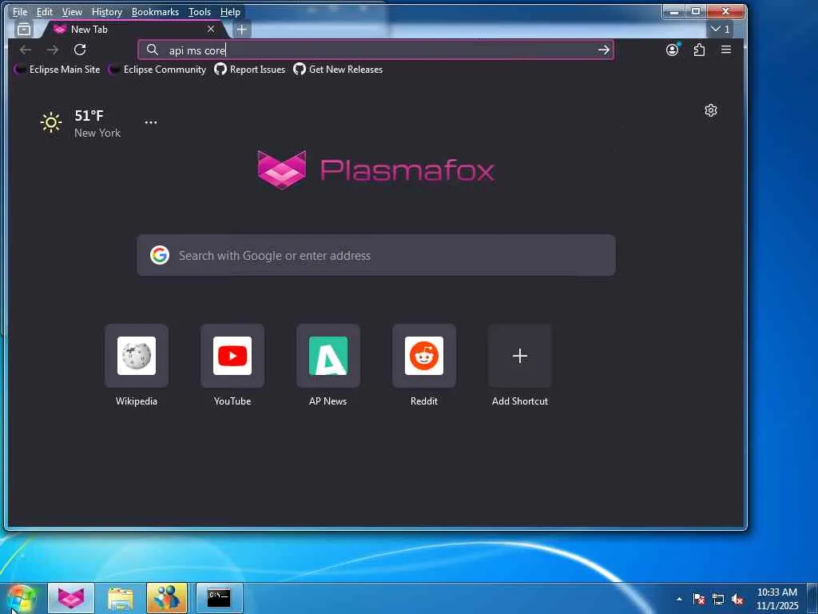Select the New Tab tab
Viewport: 818px width, 614px height.
click(x=133, y=30)
